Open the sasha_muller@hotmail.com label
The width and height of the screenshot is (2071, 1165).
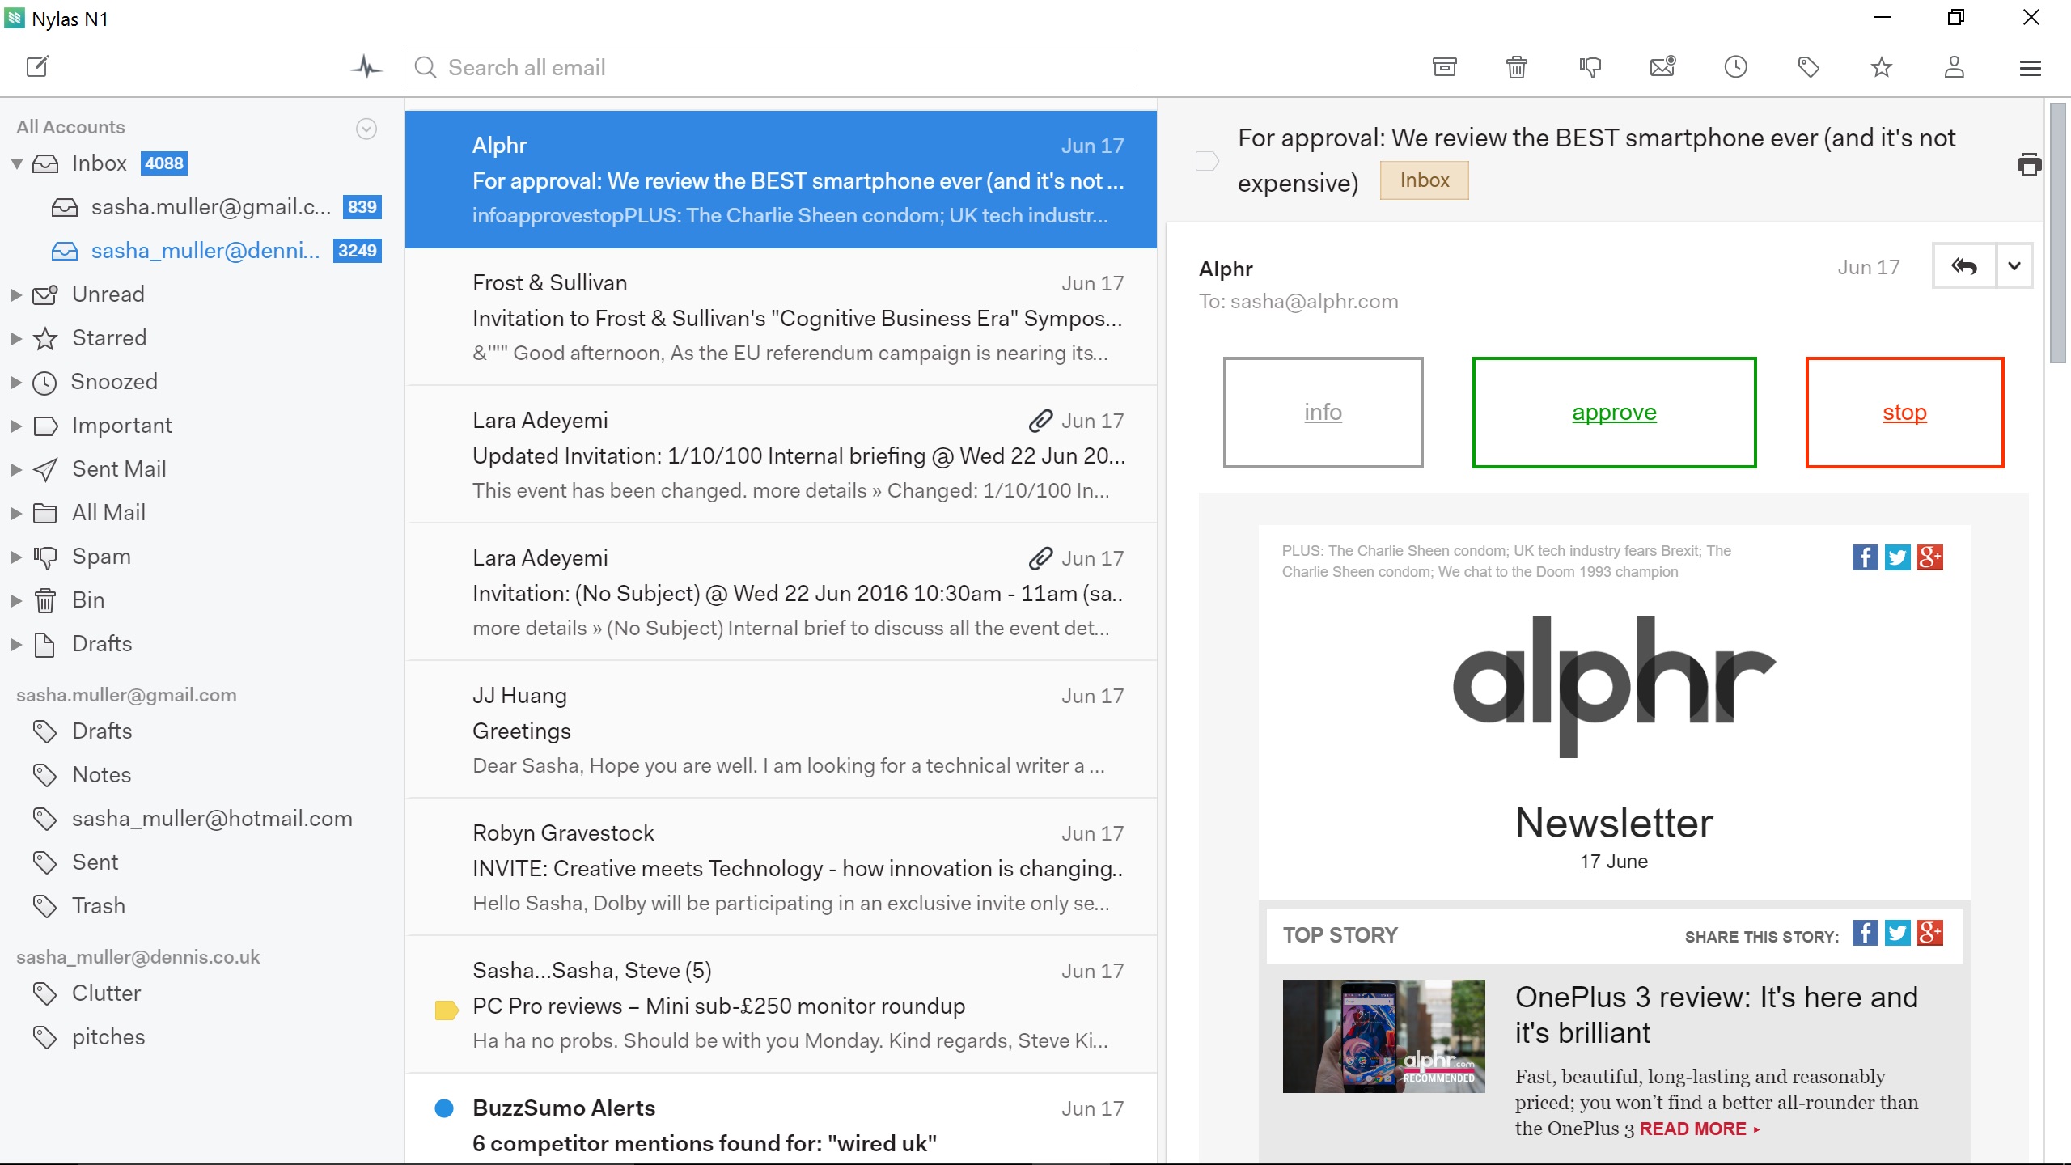[194, 819]
